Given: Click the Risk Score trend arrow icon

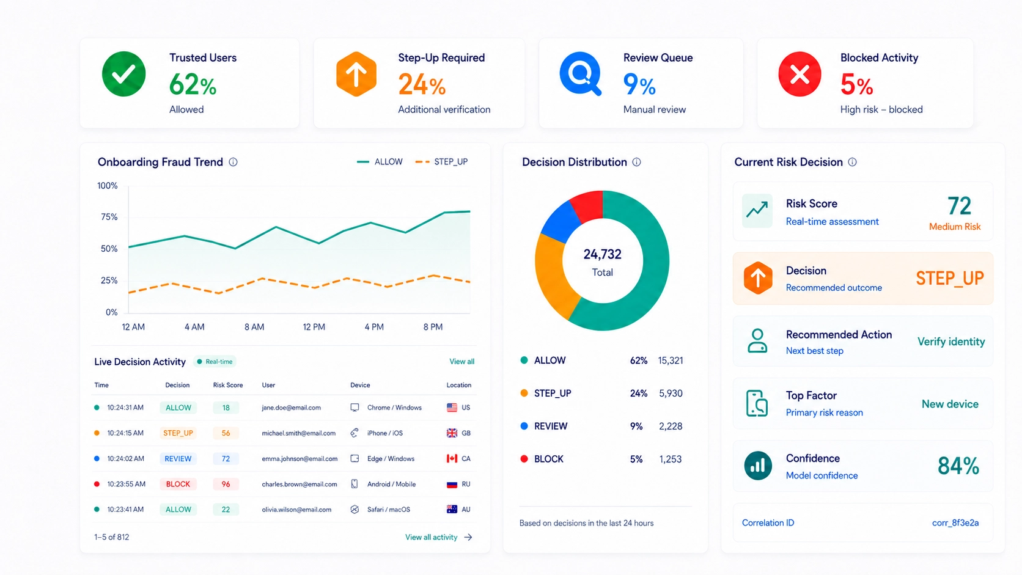Looking at the screenshot, I should pos(757,211).
